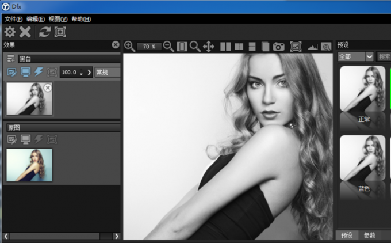Click the refresh arrows toolbar icon
This screenshot has height=243, width=391.
45,32
